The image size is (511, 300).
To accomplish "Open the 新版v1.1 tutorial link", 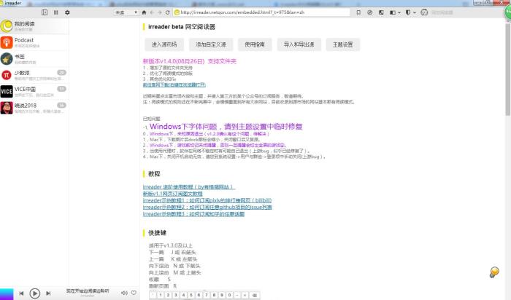I will pos(172,194).
